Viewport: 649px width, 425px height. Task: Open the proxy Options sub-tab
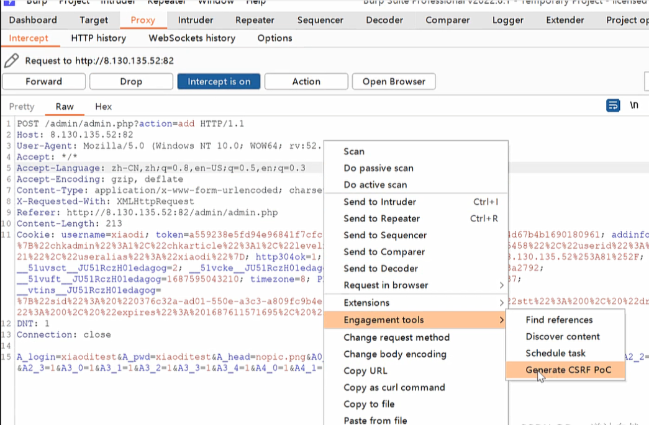[x=275, y=38]
